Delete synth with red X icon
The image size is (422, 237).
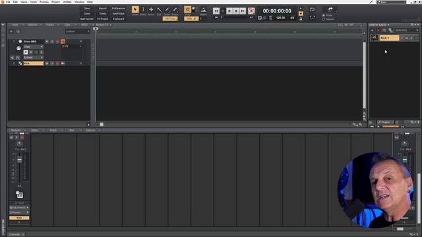tap(378, 30)
